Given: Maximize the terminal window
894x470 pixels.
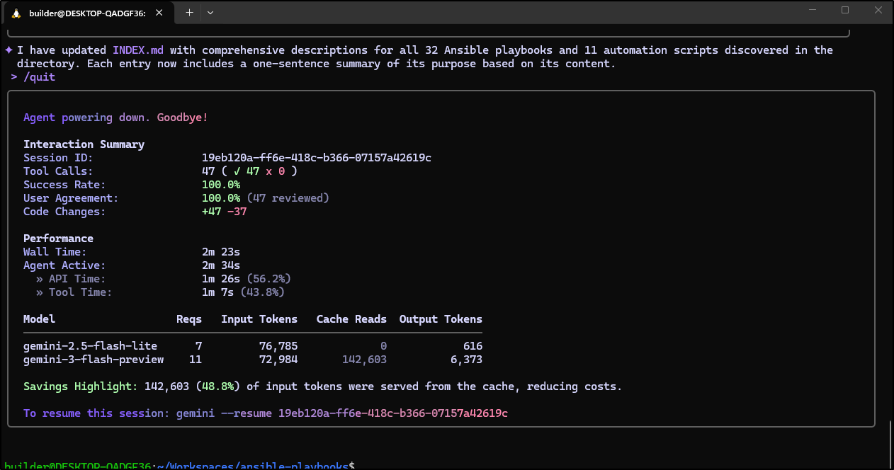Looking at the screenshot, I should click(x=845, y=11).
